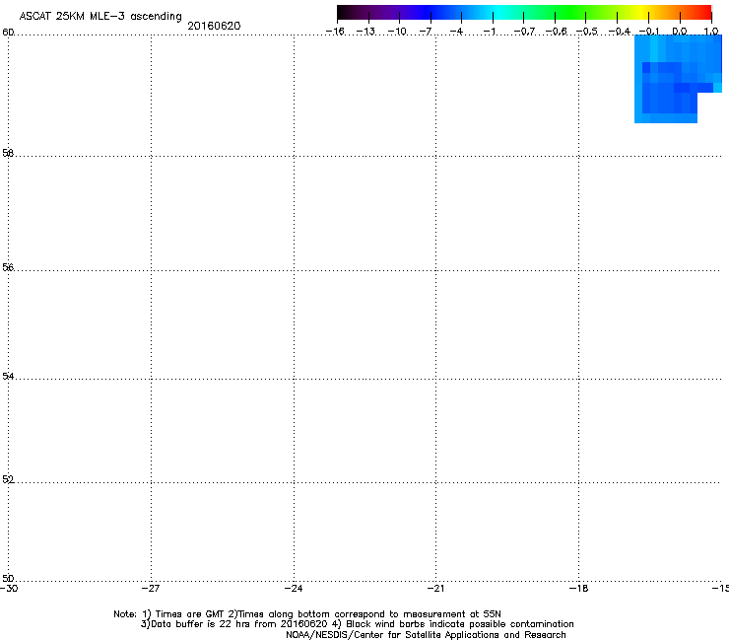Click the longitude axis label -27
Screen dimensions: 729x641
tap(151, 589)
